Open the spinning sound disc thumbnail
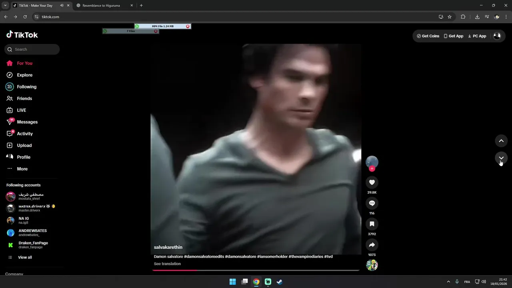The width and height of the screenshot is (512, 288). pos(372,265)
